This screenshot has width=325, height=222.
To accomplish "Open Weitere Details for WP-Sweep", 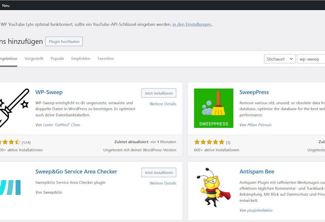I will pos(163,104).
